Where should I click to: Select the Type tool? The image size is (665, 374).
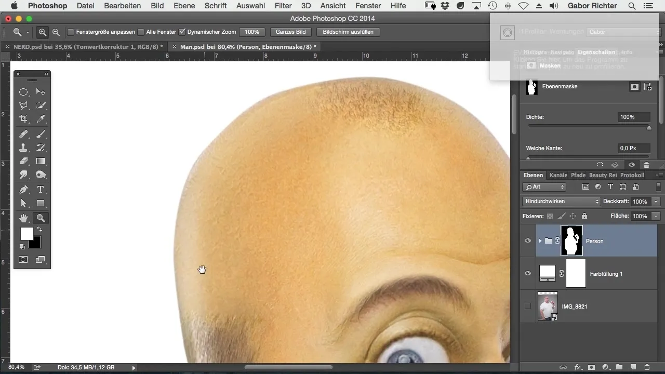pyautogui.click(x=41, y=190)
